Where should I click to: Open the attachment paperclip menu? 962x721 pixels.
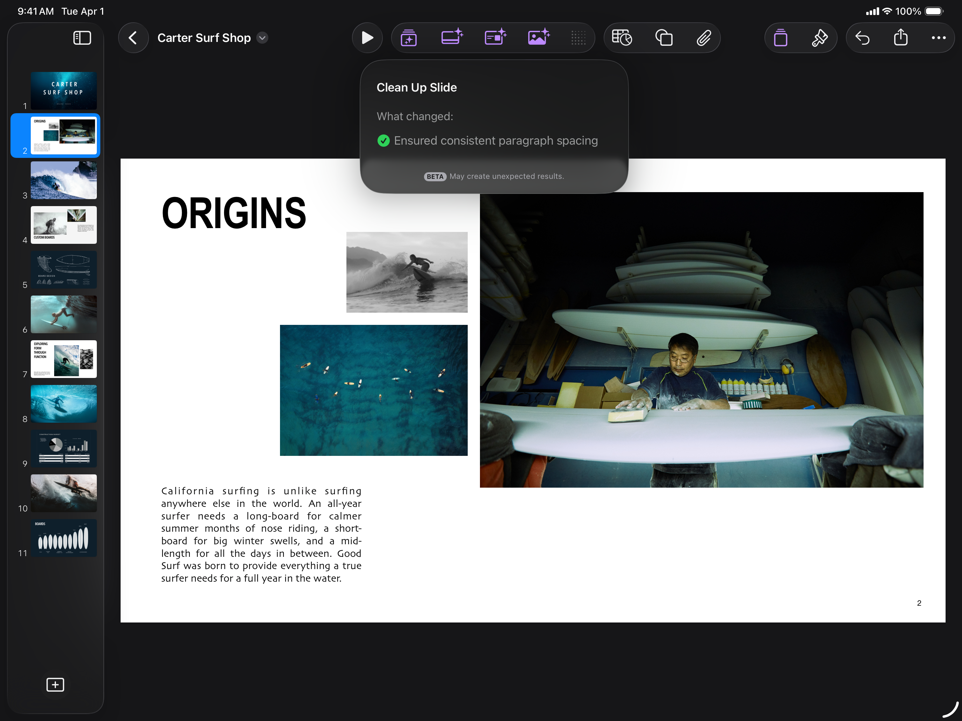point(704,38)
